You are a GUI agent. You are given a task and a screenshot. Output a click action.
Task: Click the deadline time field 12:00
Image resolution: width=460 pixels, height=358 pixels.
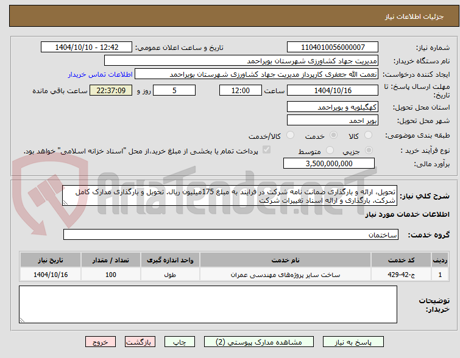pos(241,90)
